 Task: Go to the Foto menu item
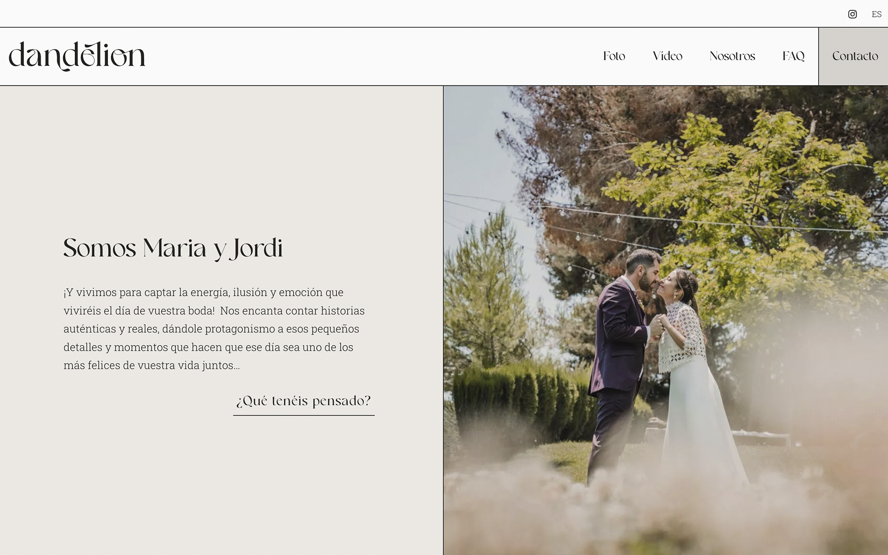pos(614,56)
